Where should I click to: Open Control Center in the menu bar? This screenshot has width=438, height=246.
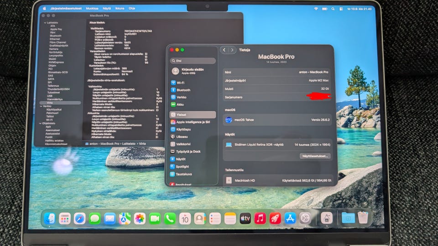click(341, 9)
